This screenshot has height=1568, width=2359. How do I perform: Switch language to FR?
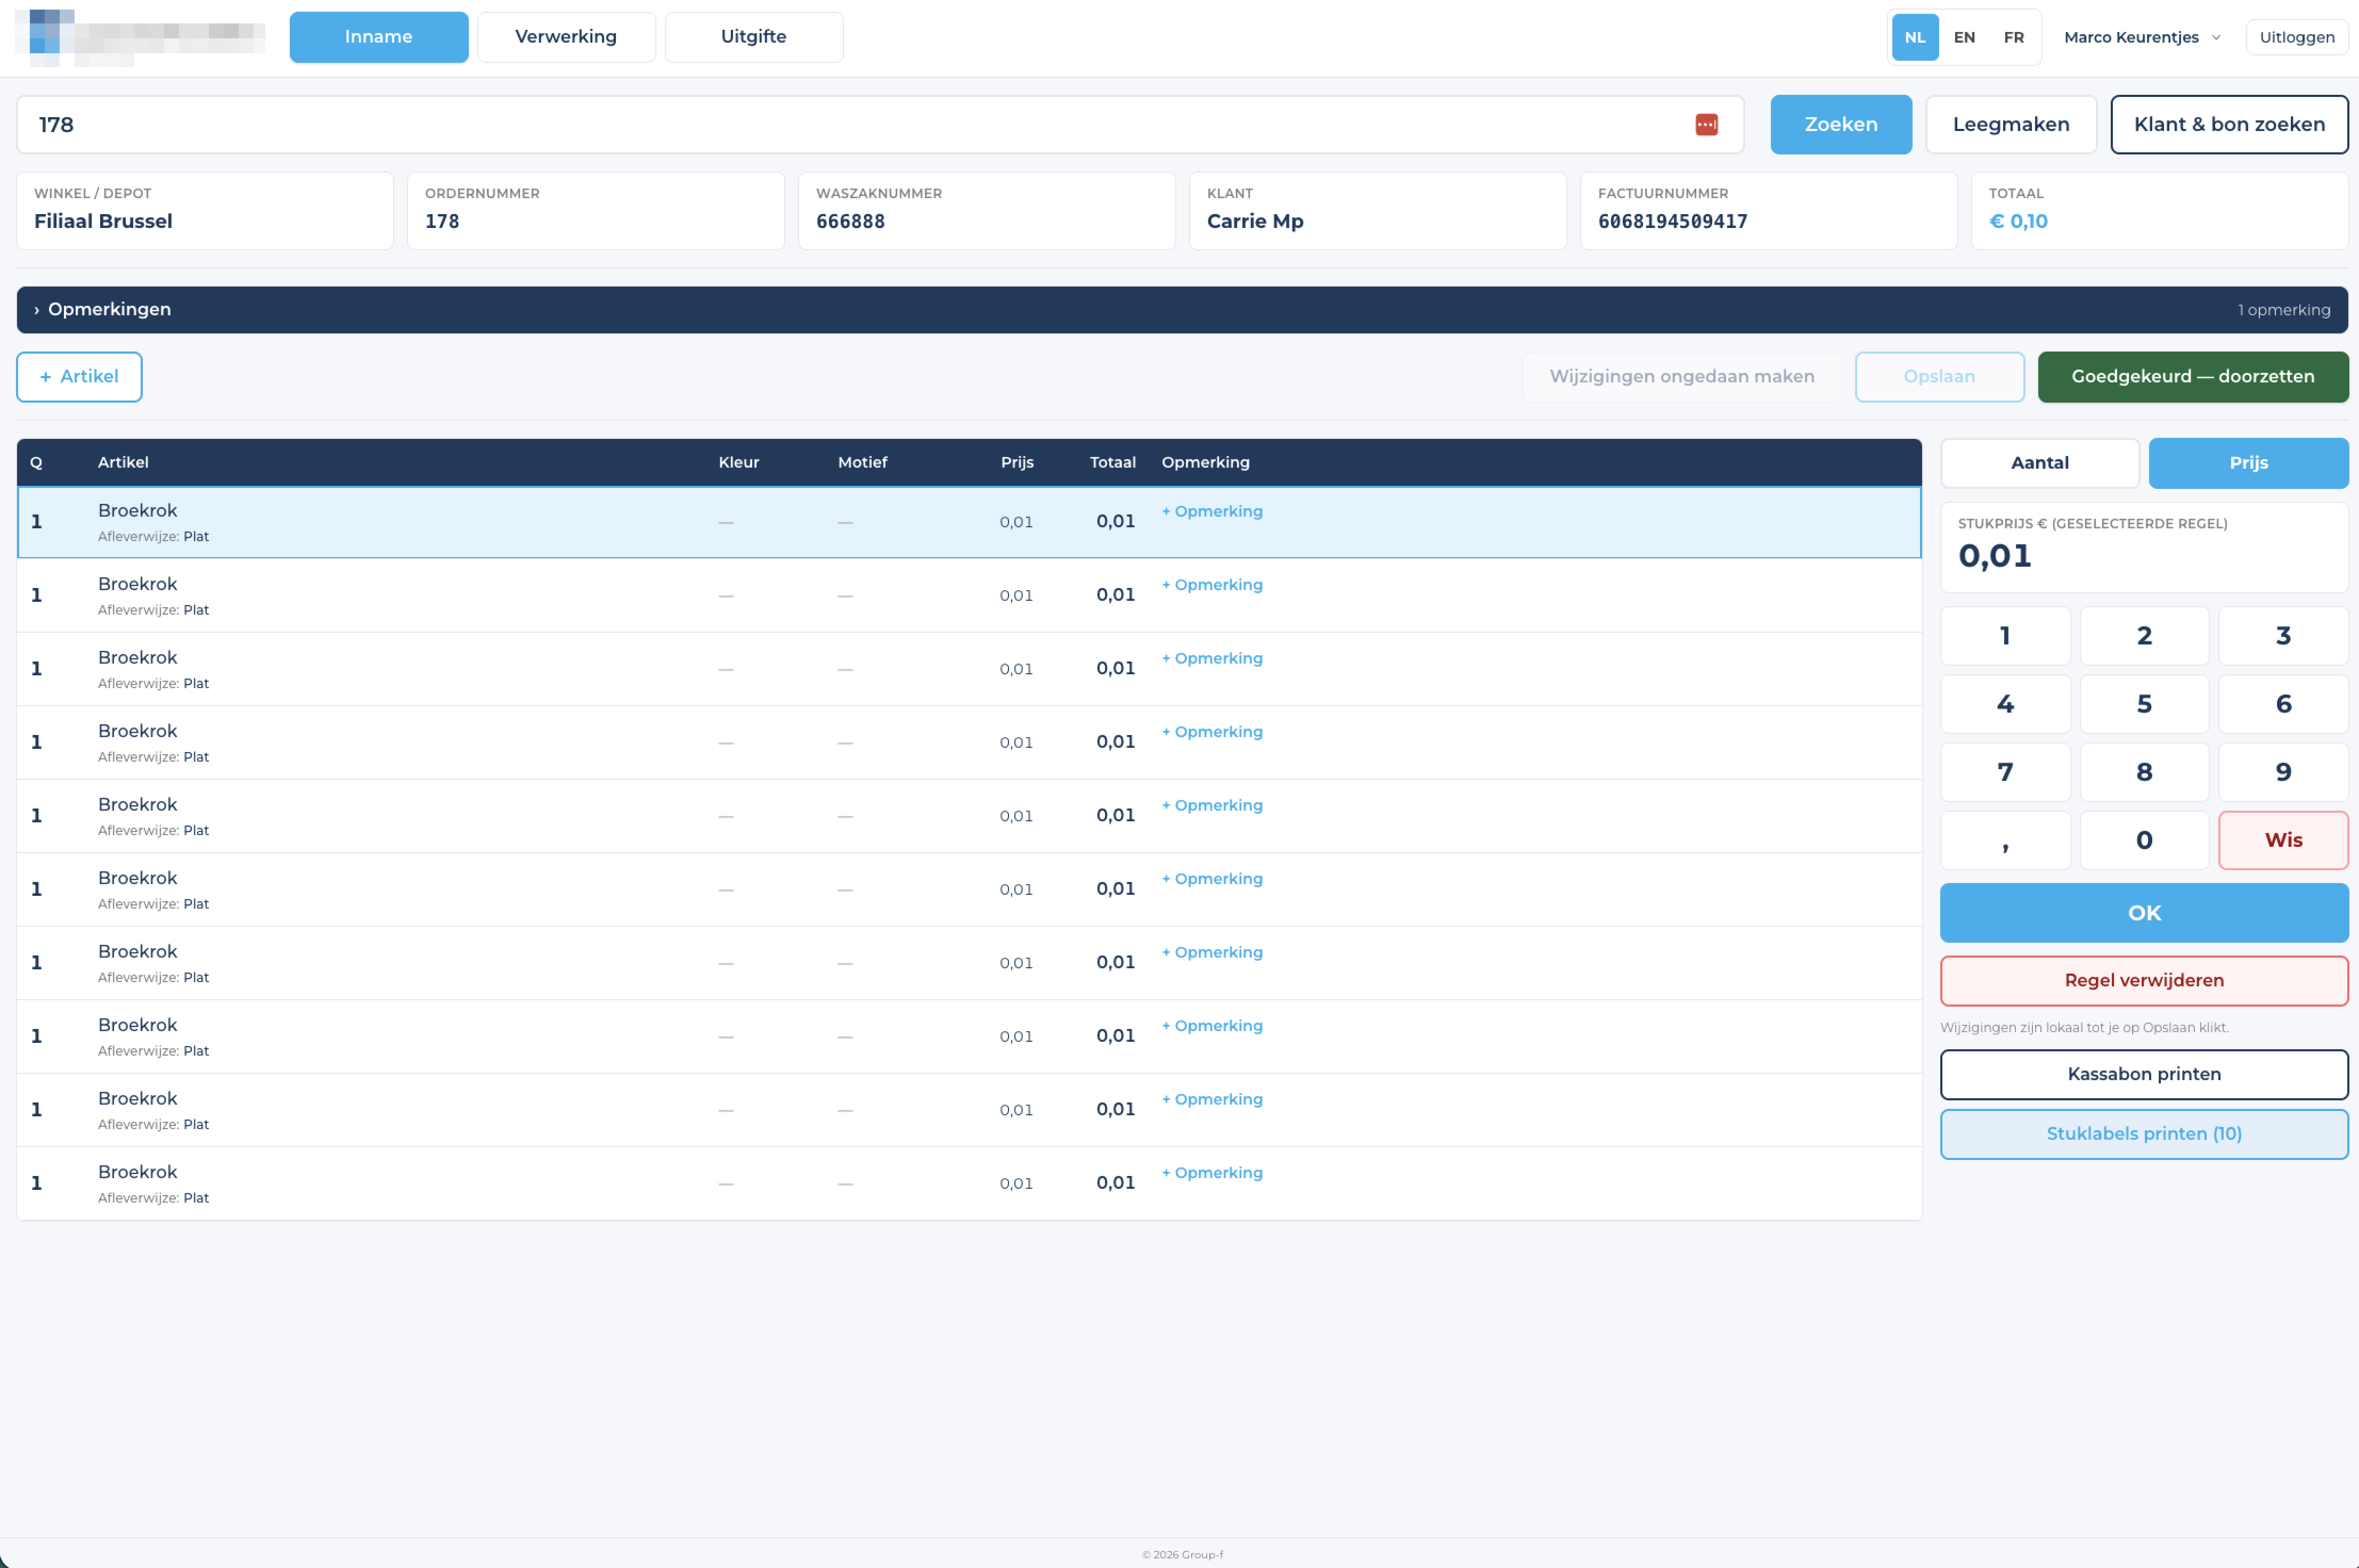click(2013, 37)
